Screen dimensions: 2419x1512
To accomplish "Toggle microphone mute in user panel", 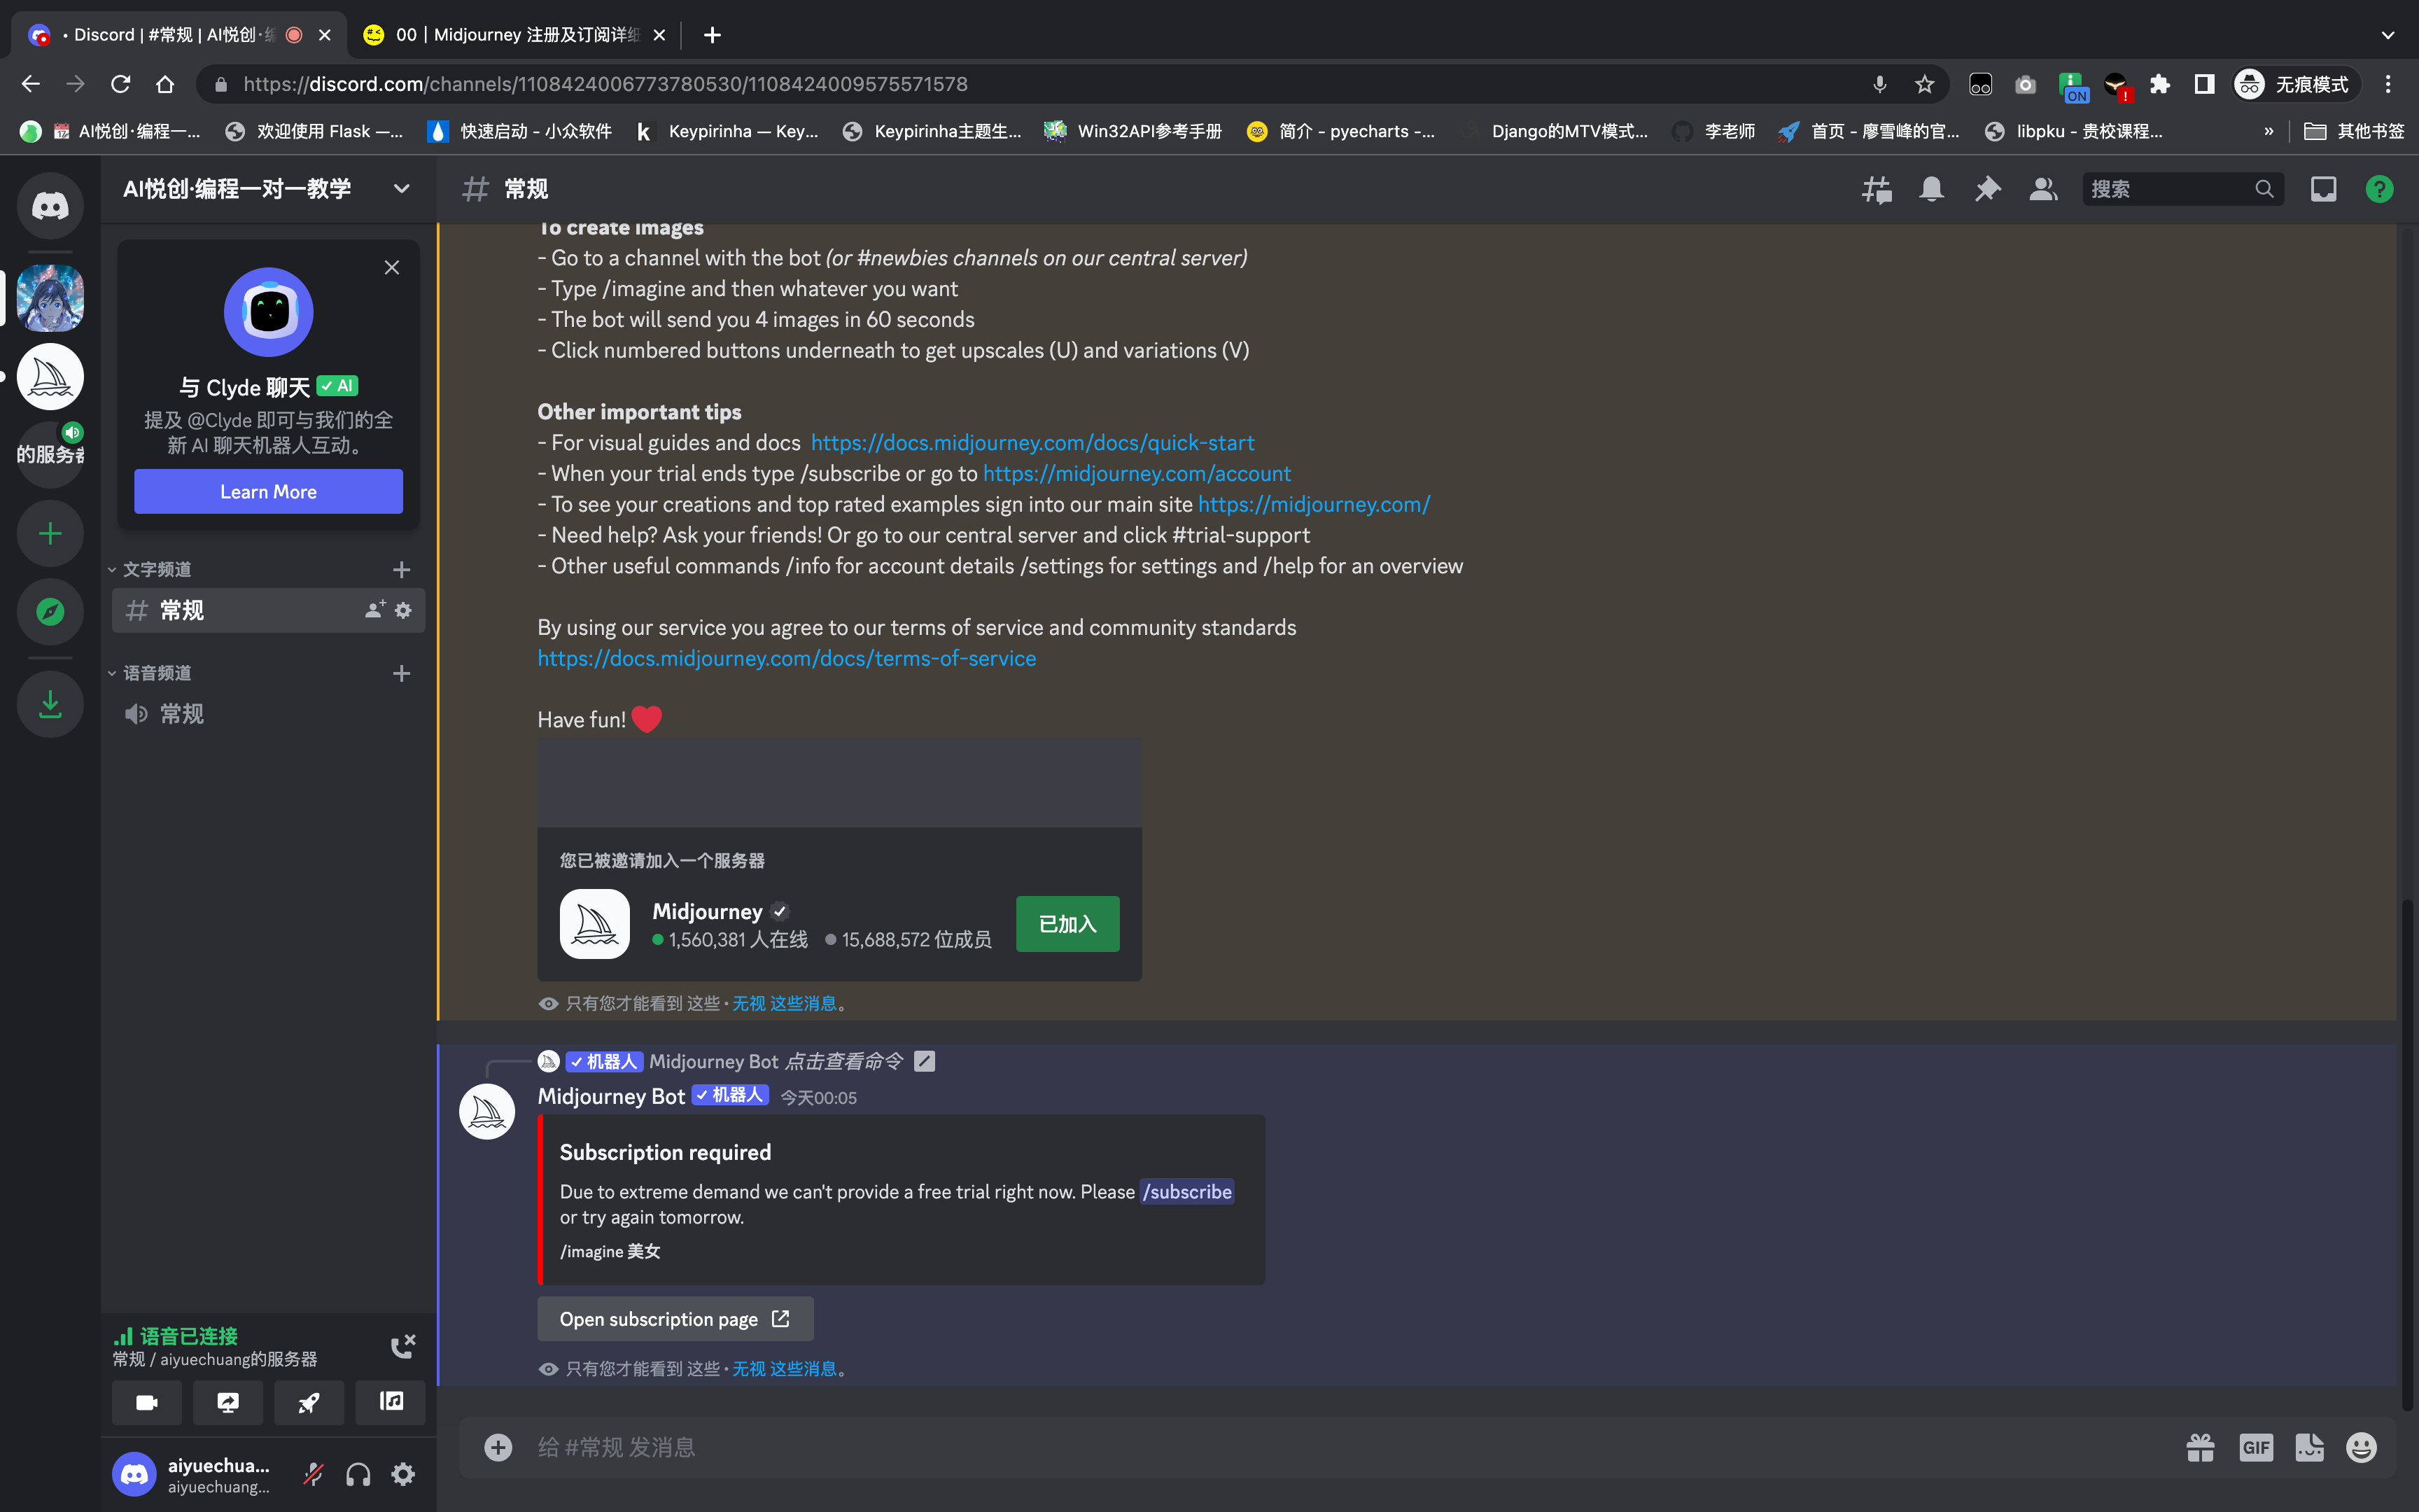I will point(313,1474).
